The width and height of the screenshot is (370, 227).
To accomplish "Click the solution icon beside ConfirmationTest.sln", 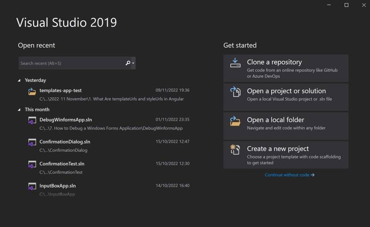I will tap(32, 164).
